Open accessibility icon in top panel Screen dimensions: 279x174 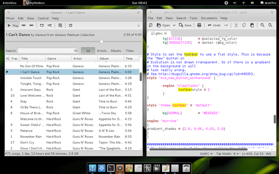[226, 3]
